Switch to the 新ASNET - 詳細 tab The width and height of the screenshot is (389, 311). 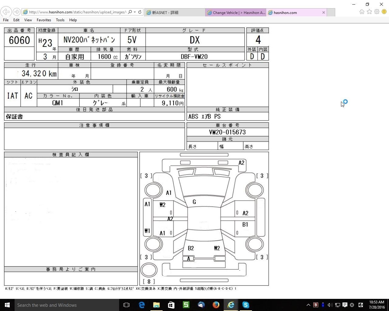tap(175, 12)
